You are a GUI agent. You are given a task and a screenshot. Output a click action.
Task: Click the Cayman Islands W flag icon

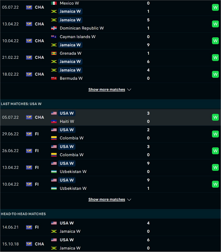click(54, 37)
